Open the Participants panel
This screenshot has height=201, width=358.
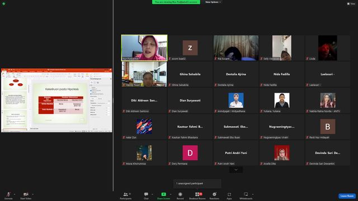[126, 195]
